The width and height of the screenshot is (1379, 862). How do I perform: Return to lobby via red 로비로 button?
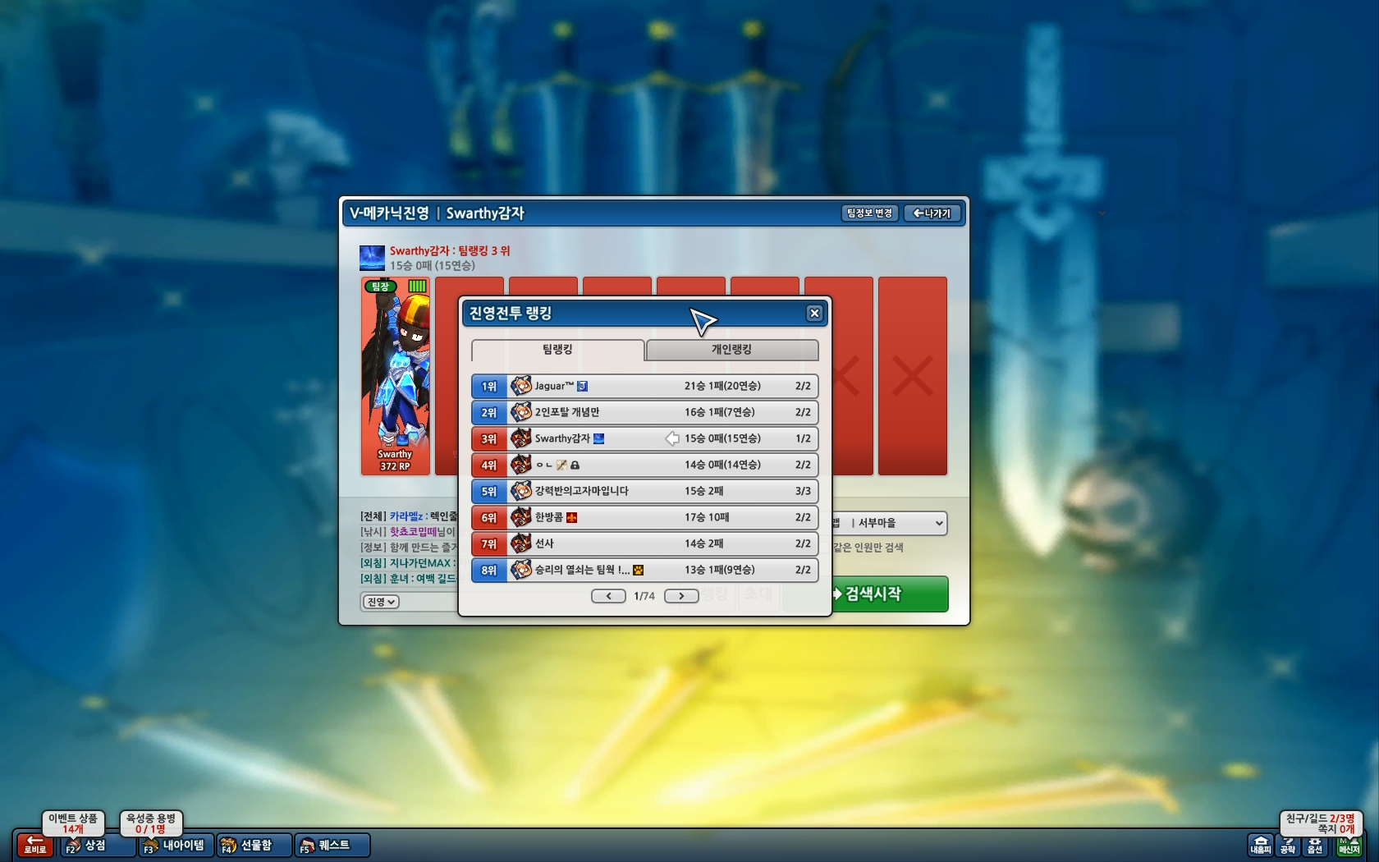(x=34, y=845)
